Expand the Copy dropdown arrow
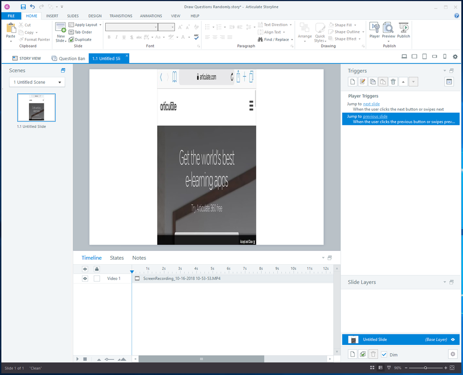This screenshot has width=463, height=375. 37,32
